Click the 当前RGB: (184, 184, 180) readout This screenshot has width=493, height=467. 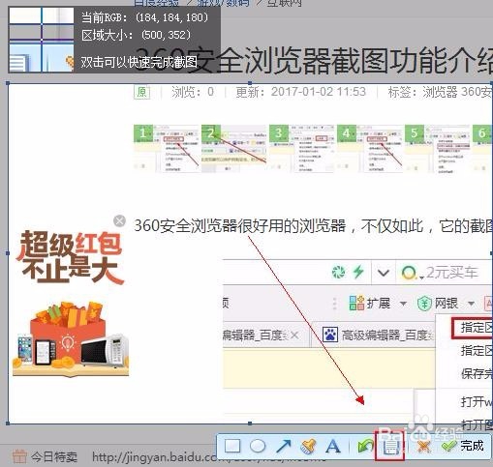click(x=144, y=17)
